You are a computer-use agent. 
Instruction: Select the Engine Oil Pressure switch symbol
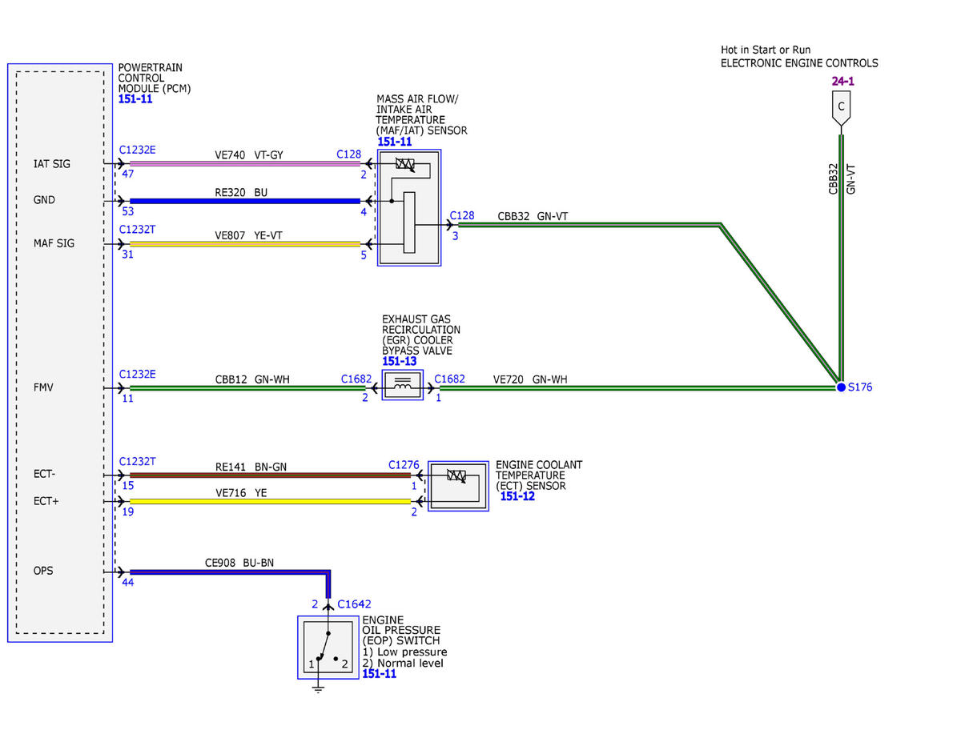pyautogui.click(x=328, y=647)
